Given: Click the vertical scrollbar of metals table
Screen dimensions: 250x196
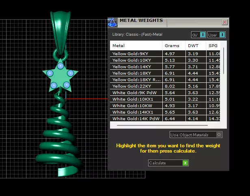Looking at the screenshot, I should click(x=224, y=60).
